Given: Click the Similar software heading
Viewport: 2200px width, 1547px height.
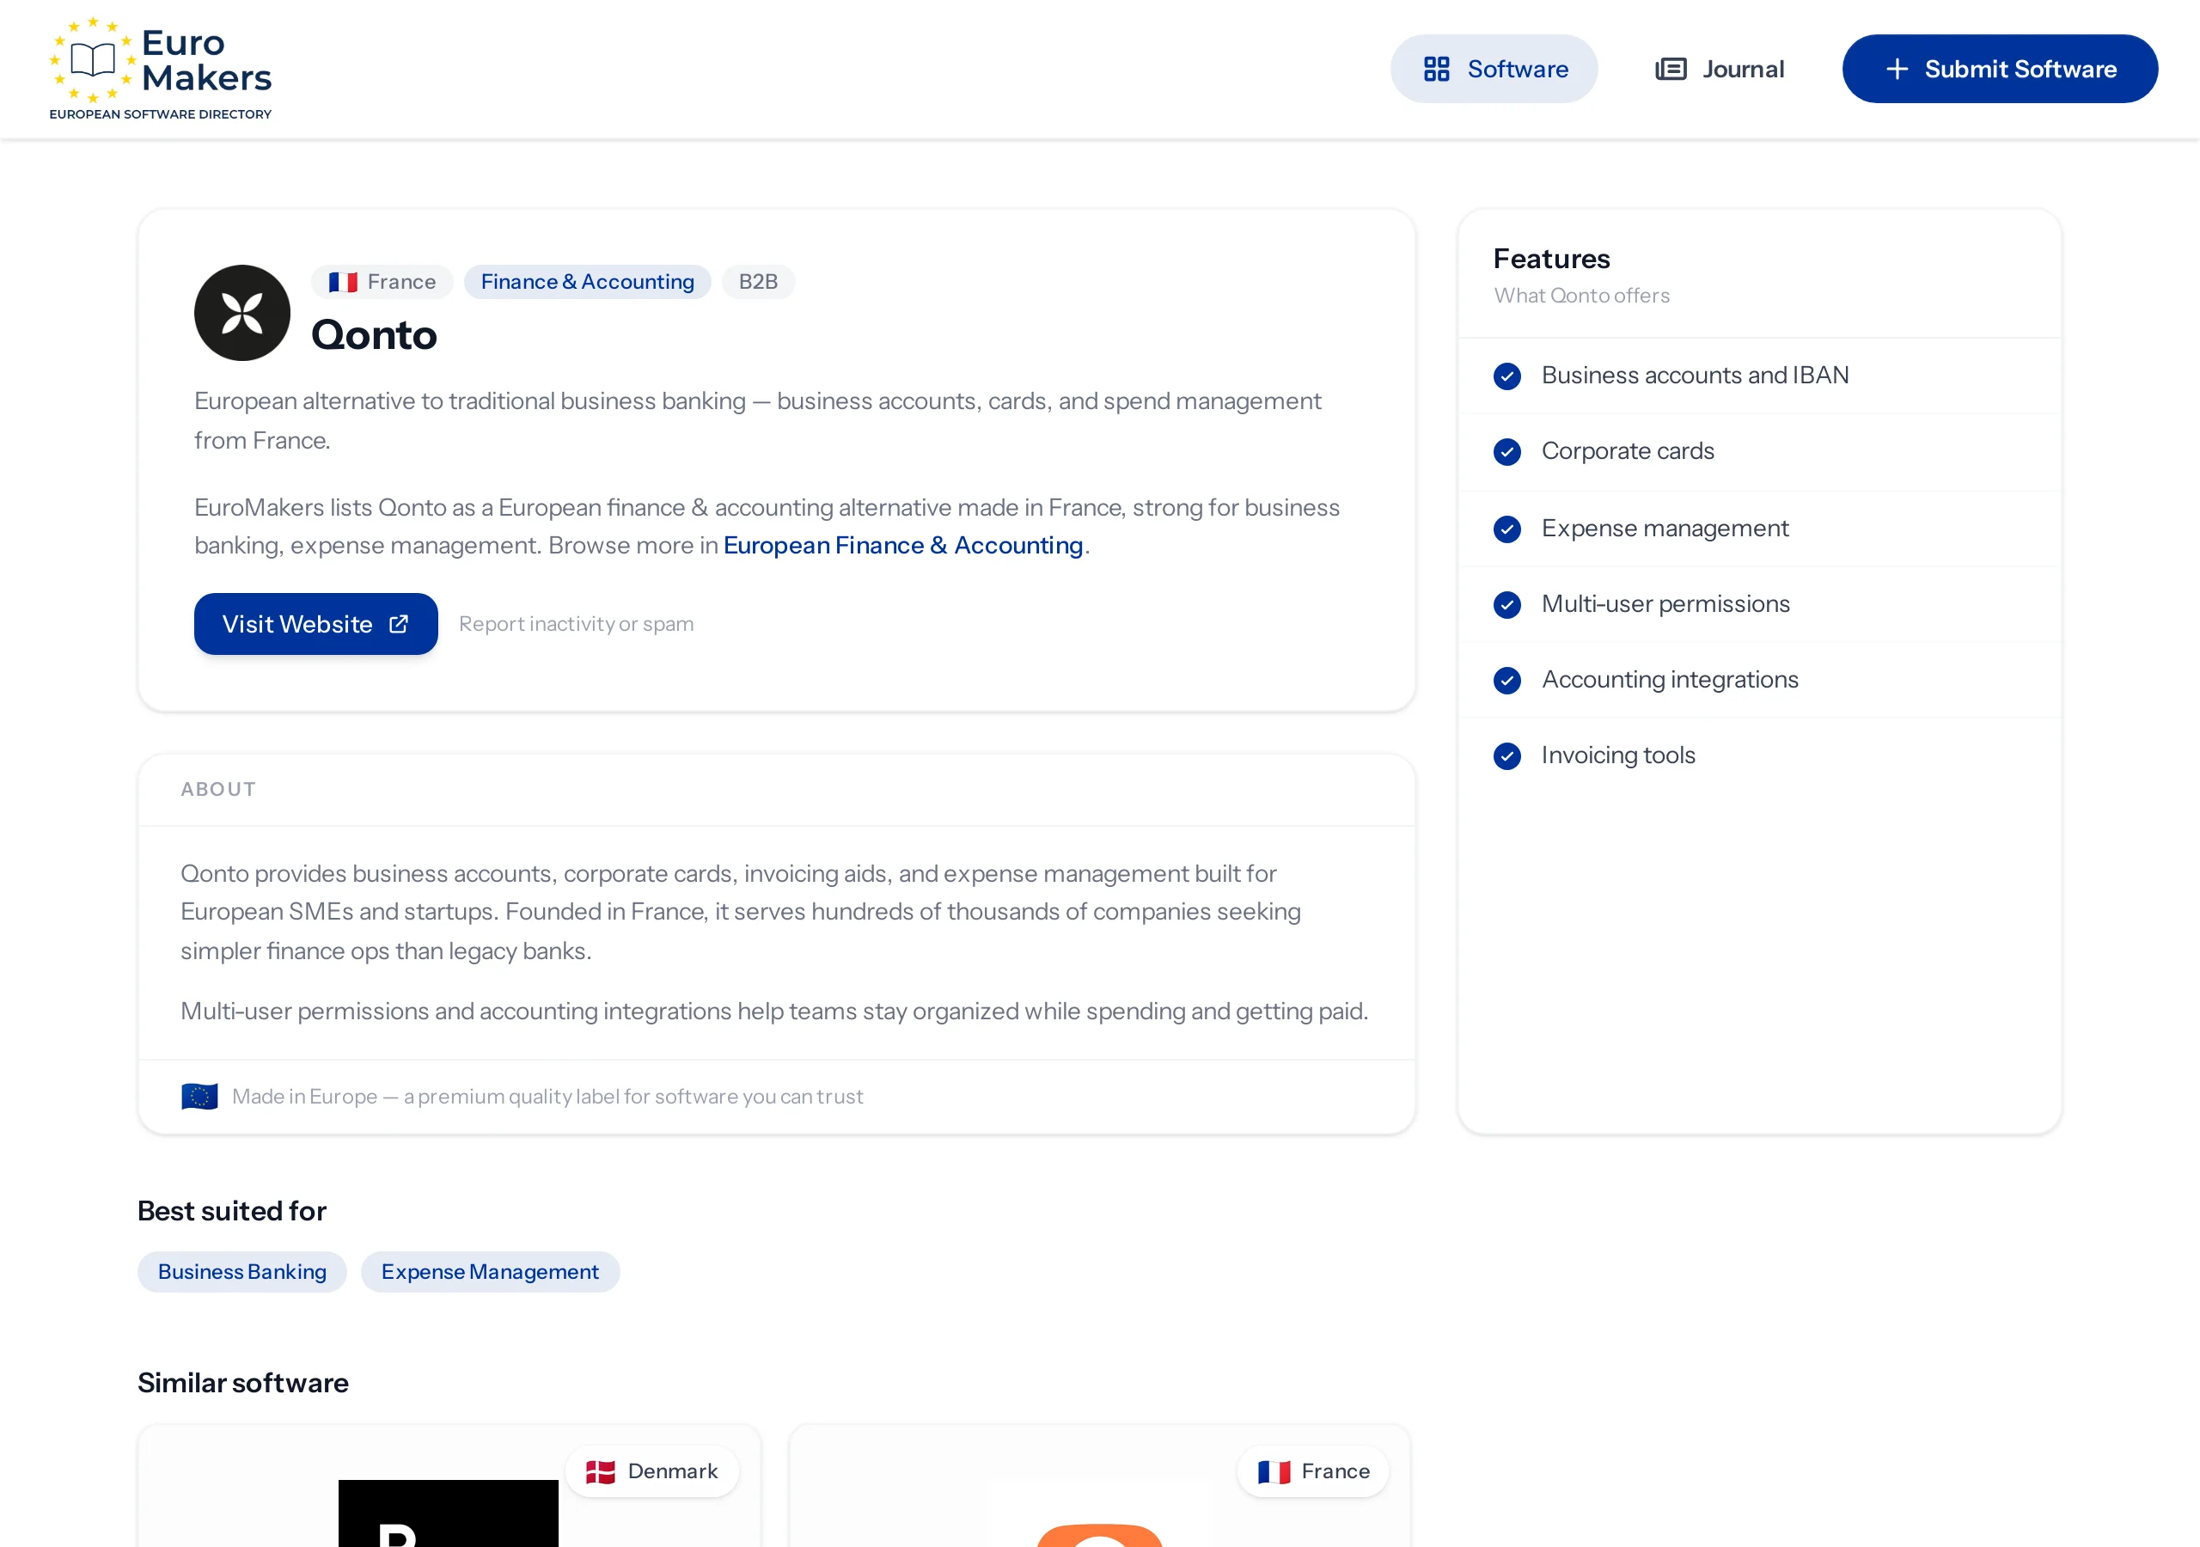Looking at the screenshot, I should pos(242,1382).
